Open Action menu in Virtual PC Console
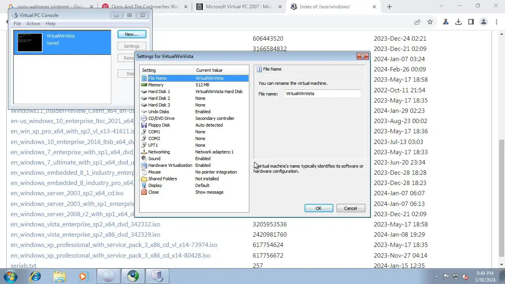Viewport: 505px width, 284px height. pyautogui.click(x=33, y=24)
